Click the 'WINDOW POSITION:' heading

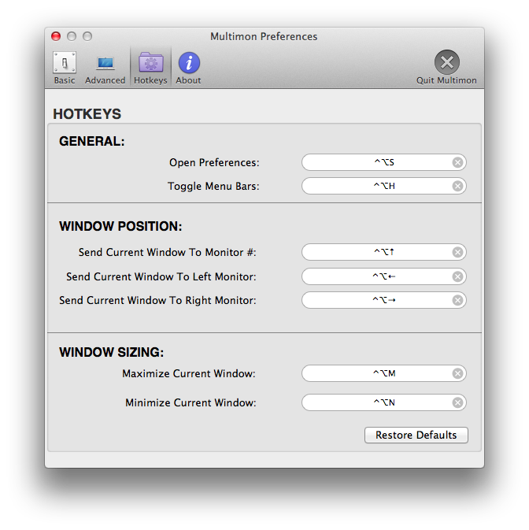120,226
